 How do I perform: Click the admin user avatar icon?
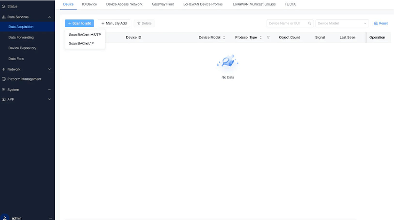click(5, 218)
